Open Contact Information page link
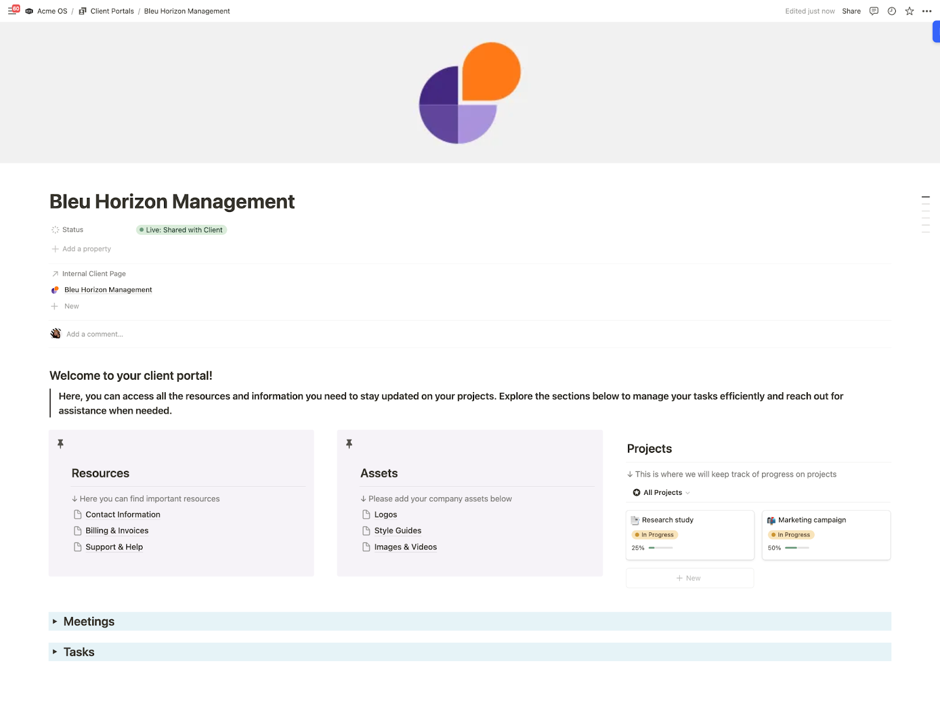This screenshot has height=728, width=940. coord(123,514)
